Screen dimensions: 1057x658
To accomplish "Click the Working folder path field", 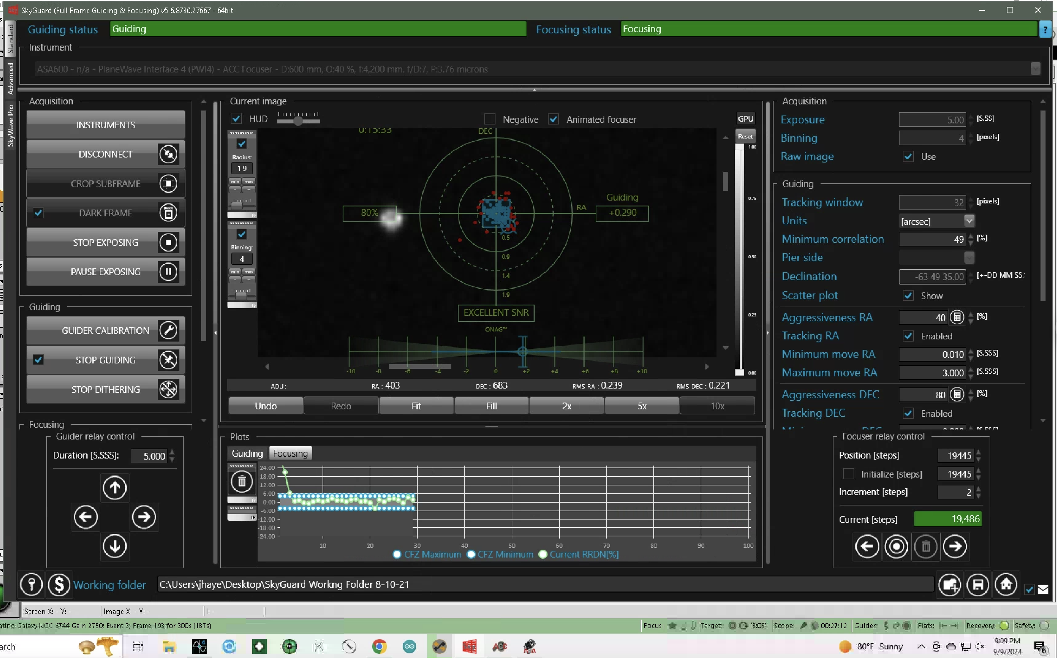I will pos(545,584).
